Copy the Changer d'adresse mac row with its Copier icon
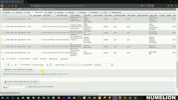This screenshot has height=100, width=178. click(12, 40)
